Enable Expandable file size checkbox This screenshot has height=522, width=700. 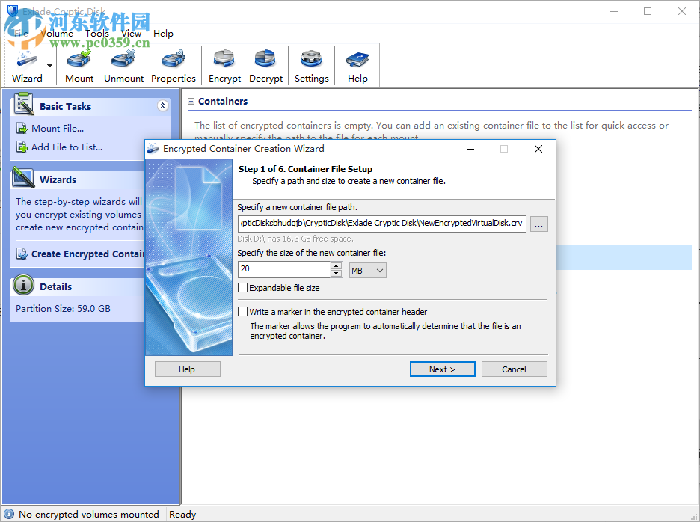[243, 288]
